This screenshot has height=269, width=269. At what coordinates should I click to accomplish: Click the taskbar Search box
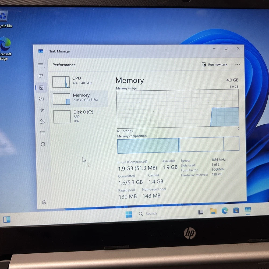pyautogui.click(x=151, y=214)
